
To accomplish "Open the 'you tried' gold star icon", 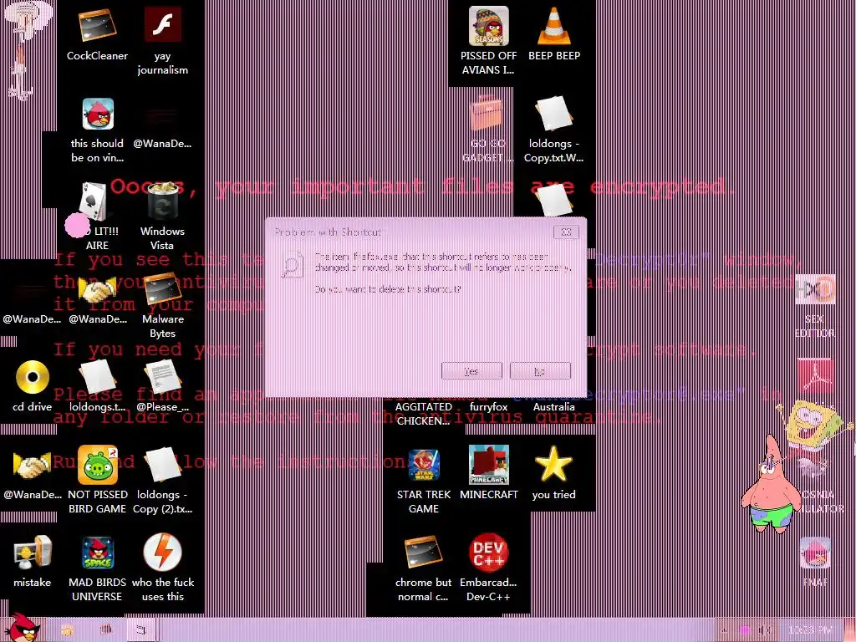I will point(553,464).
